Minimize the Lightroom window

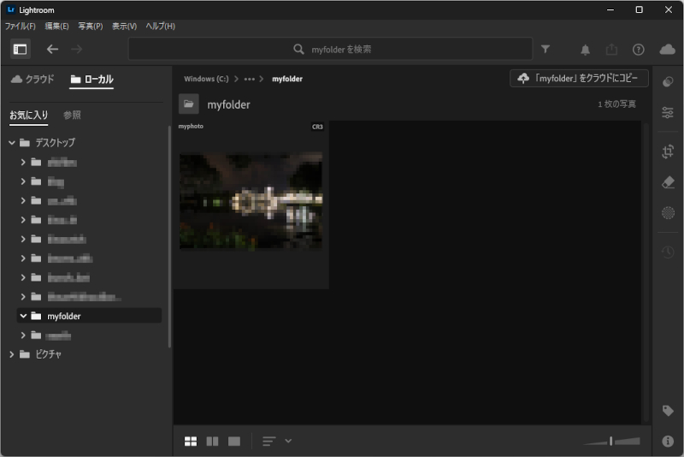pos(610,9)
